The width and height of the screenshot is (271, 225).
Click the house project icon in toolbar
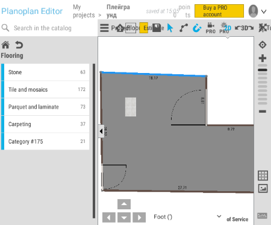pyautogui.click(x=120, y=28)
